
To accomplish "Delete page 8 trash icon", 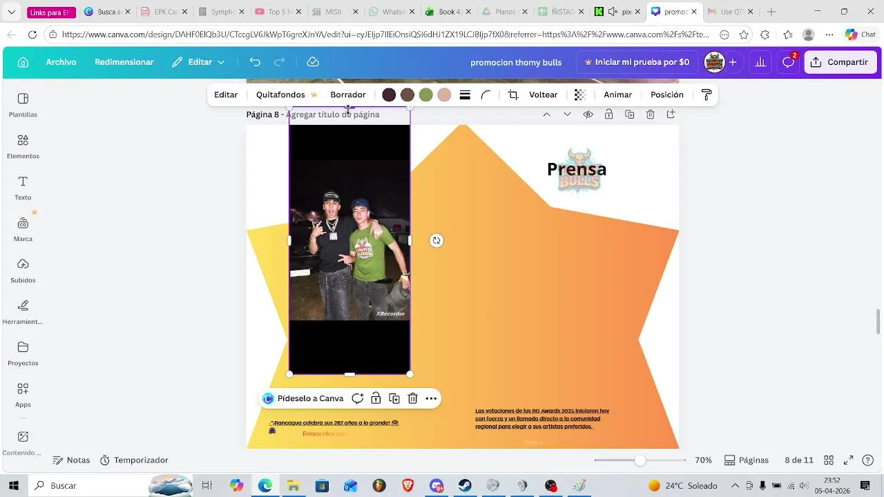I will click(x=650, y=115).
